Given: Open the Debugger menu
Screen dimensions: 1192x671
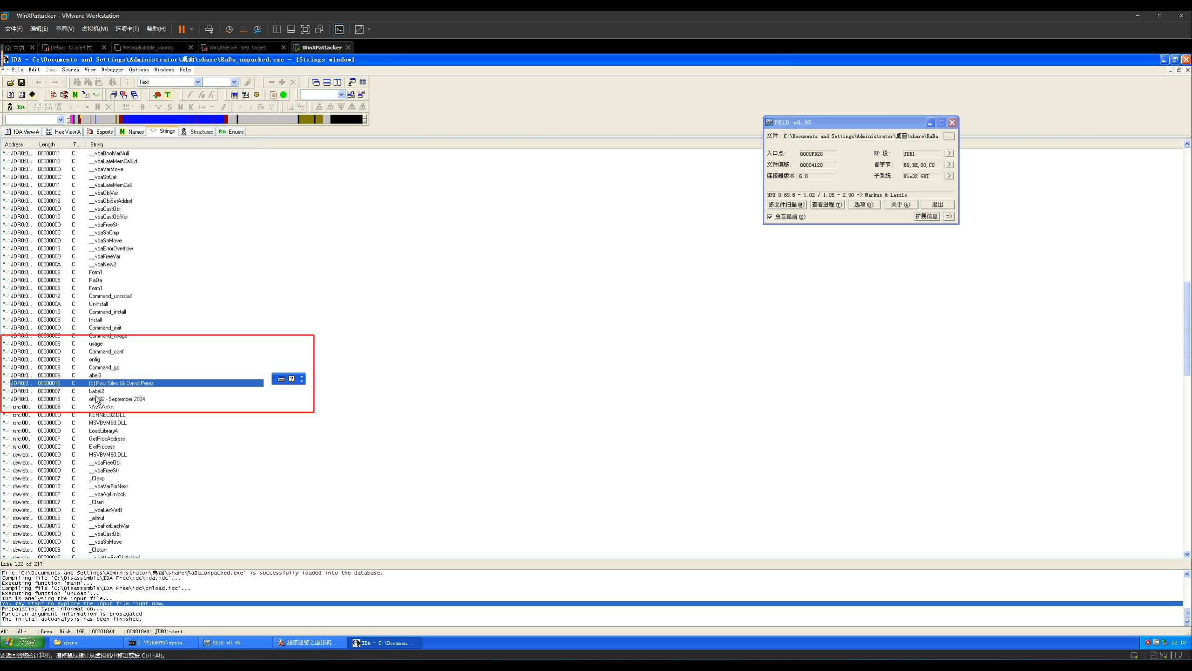Looking at the screenshot, I should [112, 70].
